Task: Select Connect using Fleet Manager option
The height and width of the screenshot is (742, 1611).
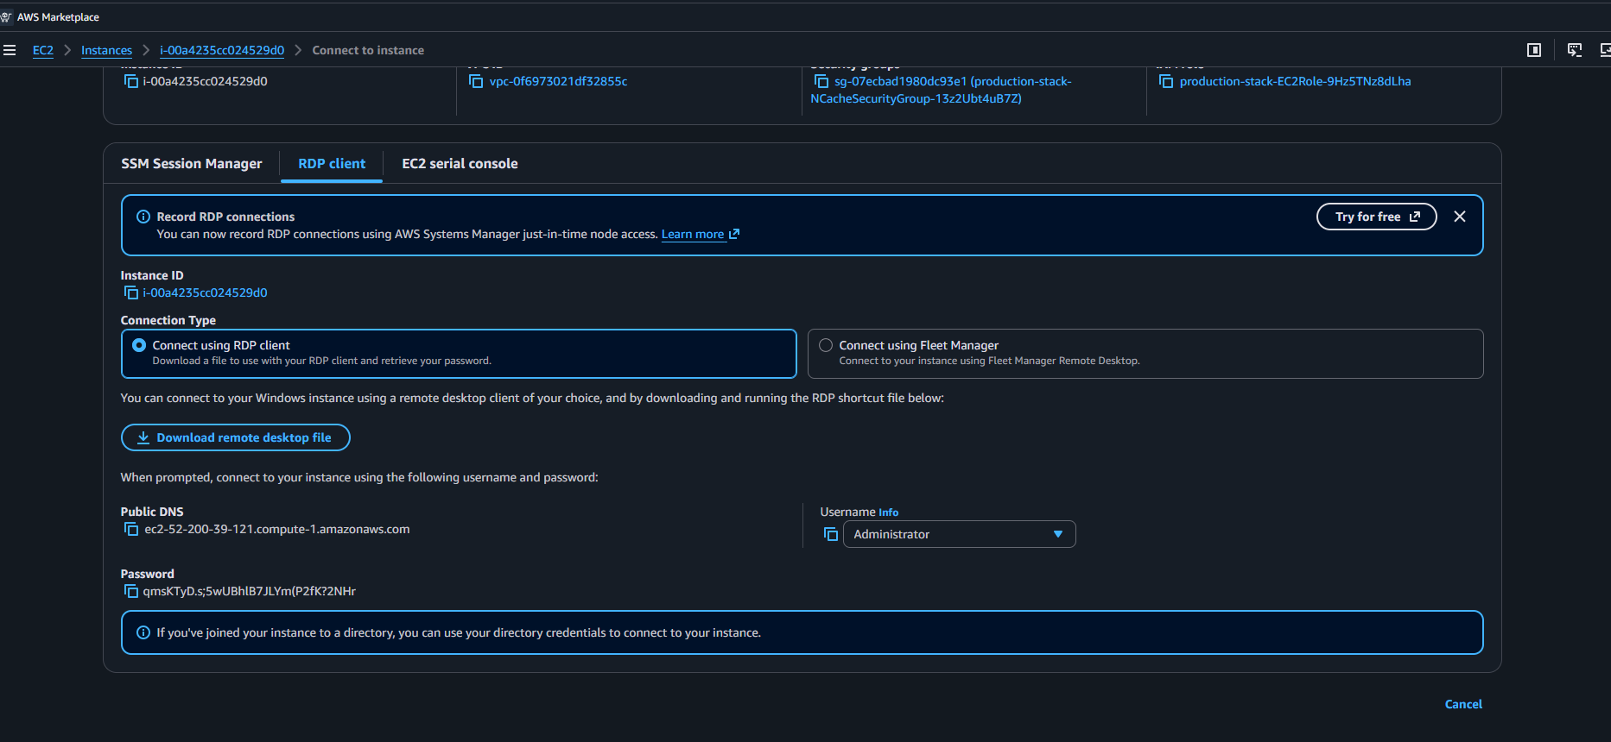Action: click(1145, 354)
